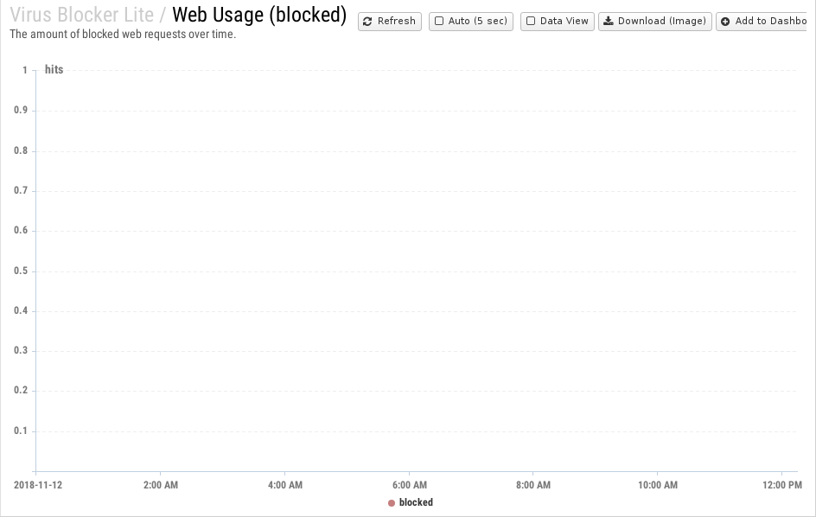Viewport: 816px width, 517px height.
Task: Click the 0.5 y-axis value label
Action: (21, 271)
